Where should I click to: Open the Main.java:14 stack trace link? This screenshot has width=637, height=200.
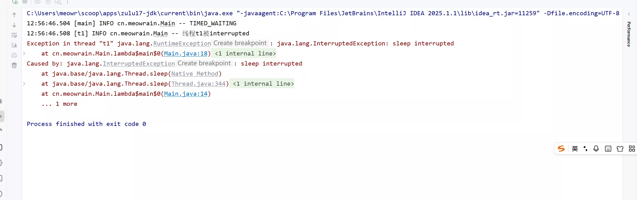186,94
